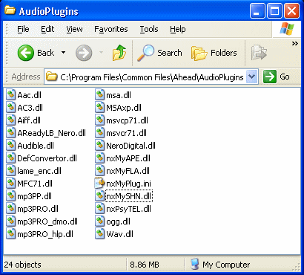Image resolution: width=304 pixels, height=275 pixels.
Task: Open the View menu
Action: click(x=74, y=29)
